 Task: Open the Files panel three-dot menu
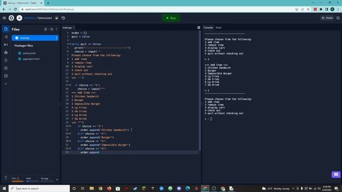(x=57, y=29)
